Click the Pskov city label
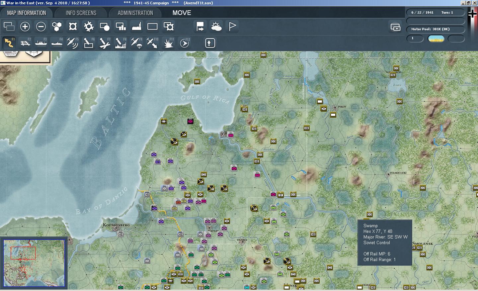The image size is (478, 291). tap(342, 107)
